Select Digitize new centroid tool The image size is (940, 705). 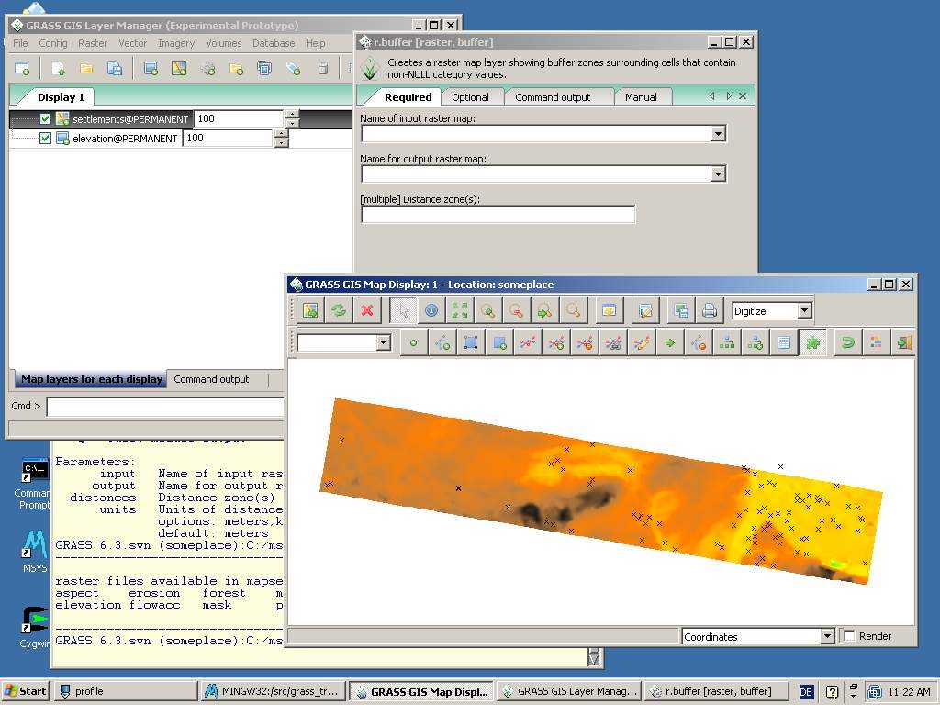499,343
